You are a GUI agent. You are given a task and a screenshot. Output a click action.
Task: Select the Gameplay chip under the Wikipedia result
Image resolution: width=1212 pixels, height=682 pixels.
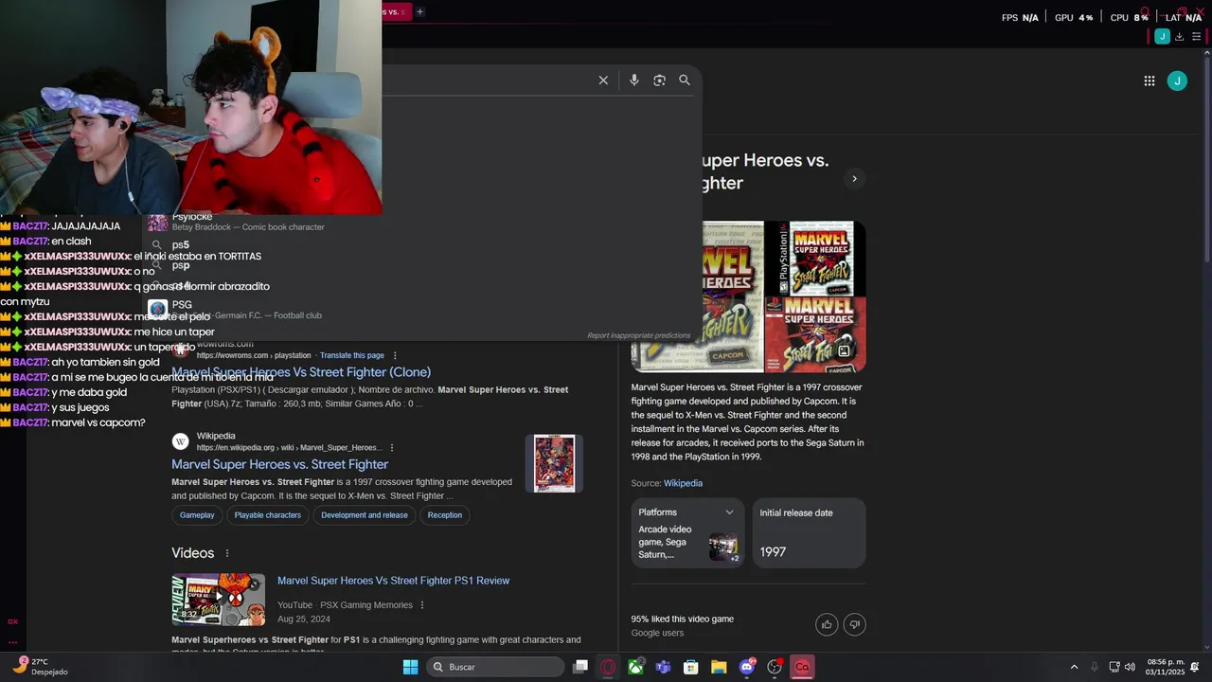pos(197,515)
